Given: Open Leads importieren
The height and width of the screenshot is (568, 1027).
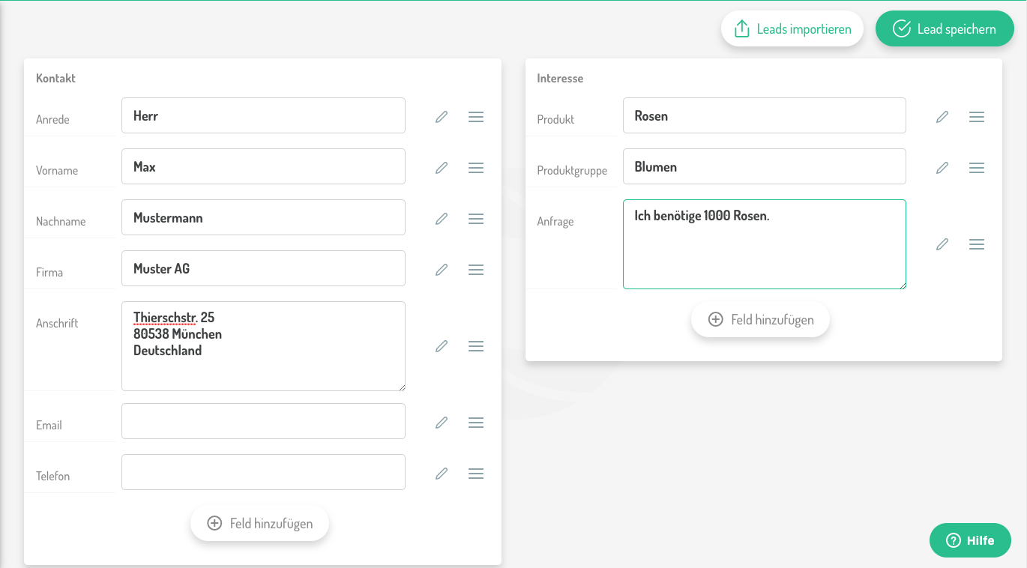Looking at the screenshot, I should (x=792, y=29).
